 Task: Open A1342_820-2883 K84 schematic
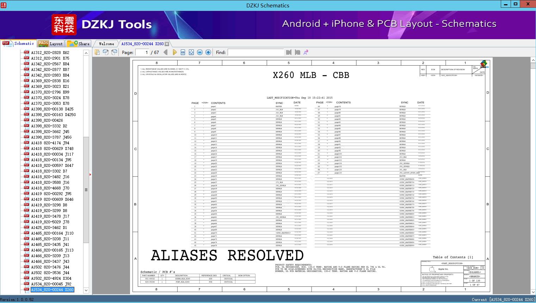point(50,75)
